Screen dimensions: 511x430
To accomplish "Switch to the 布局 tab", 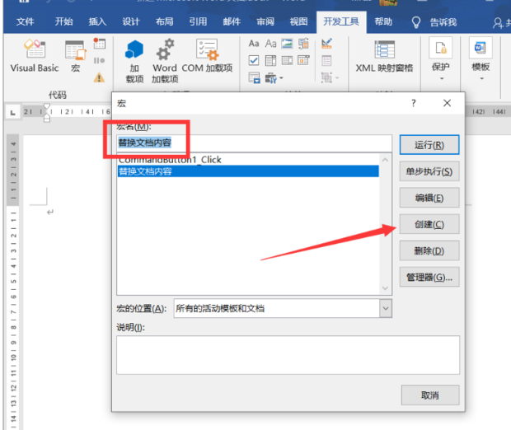I will [165, 21].
